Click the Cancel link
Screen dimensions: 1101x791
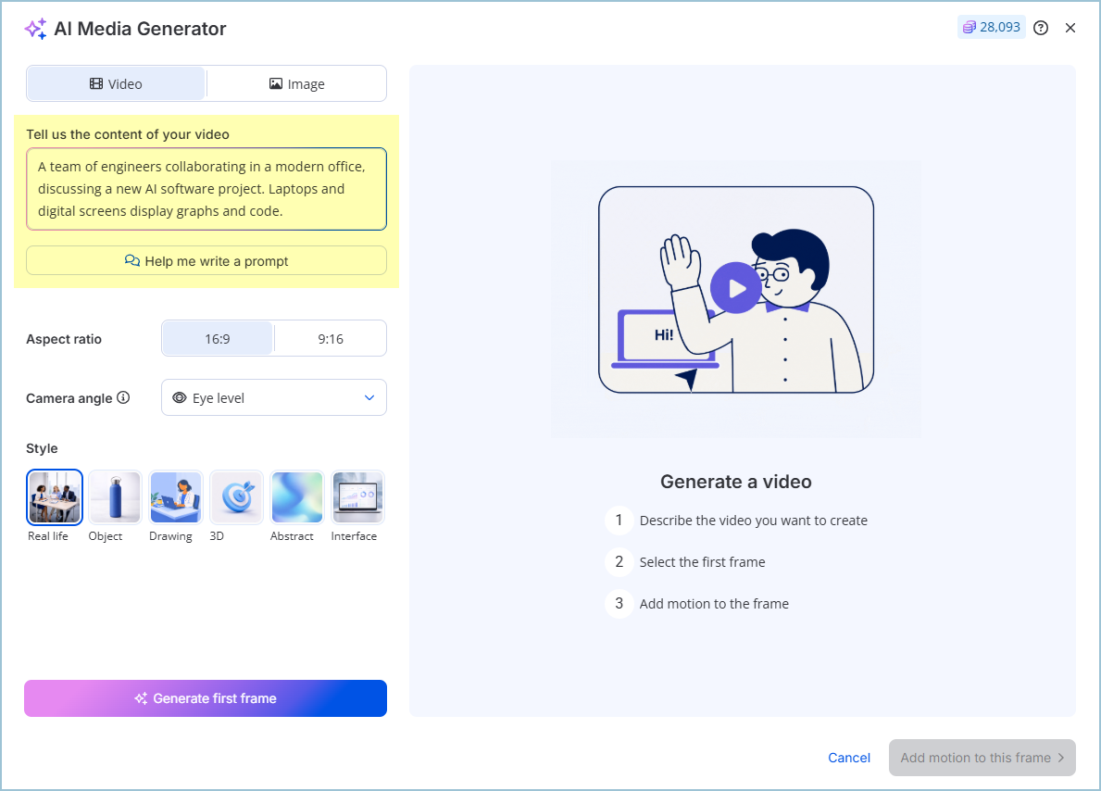[x=849, y=758]
